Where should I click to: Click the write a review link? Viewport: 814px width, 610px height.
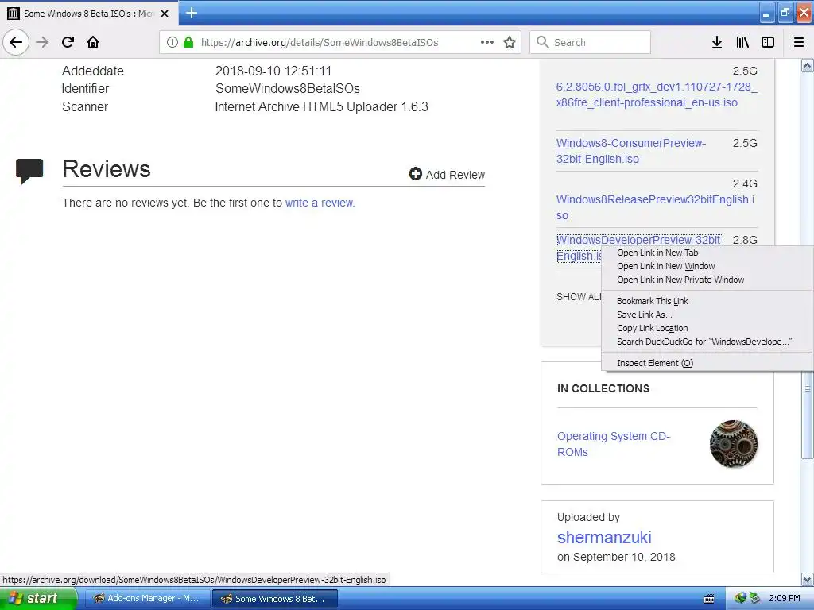320,203
